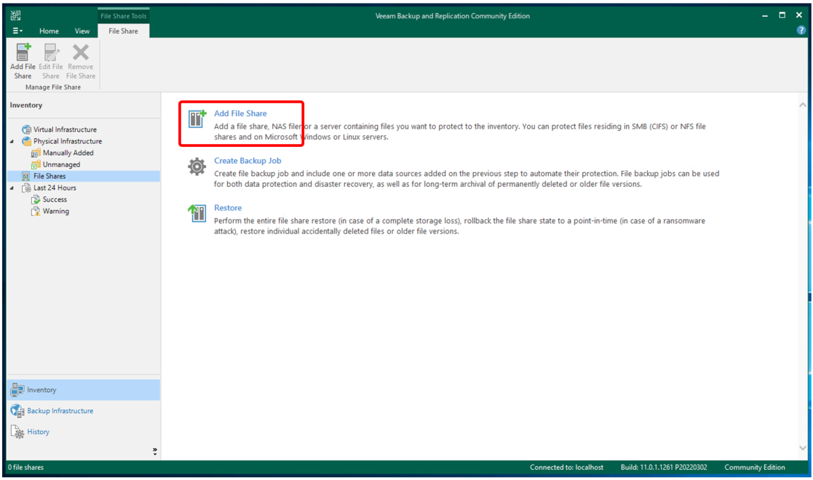Click the Veeam application logo icon
Viewport: 813px width, 480px height.
[x=16, y=16]
